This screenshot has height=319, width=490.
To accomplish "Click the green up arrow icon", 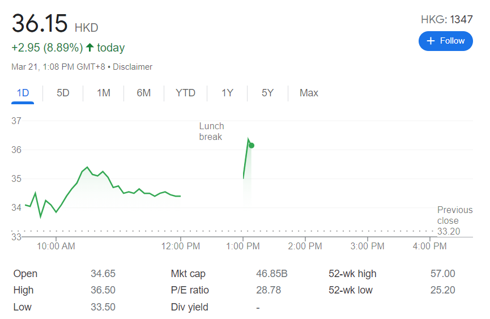I will (x=90, y=48).
